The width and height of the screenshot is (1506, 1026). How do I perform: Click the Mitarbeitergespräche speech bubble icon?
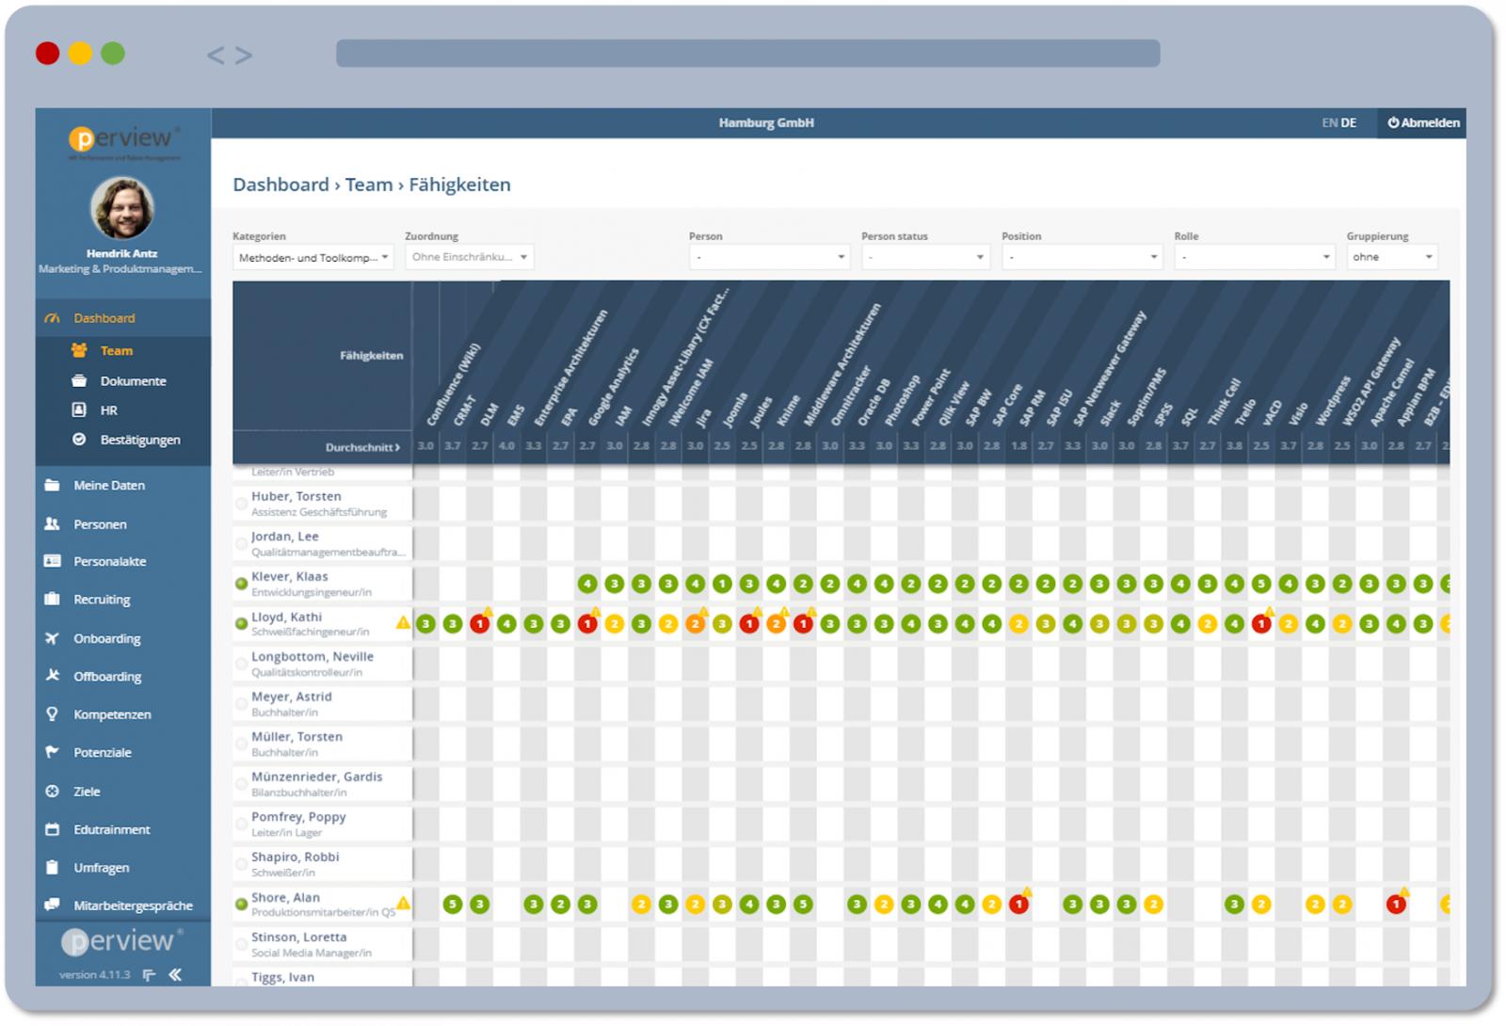point(52,904)
